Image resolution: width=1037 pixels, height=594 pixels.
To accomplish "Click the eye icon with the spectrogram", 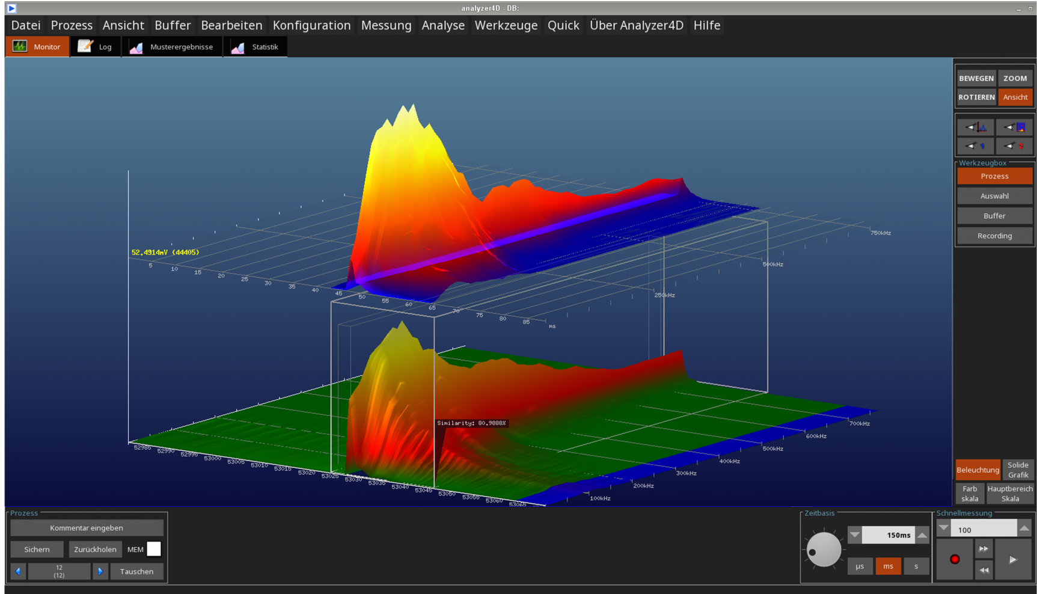I will tap(1015, 127).
